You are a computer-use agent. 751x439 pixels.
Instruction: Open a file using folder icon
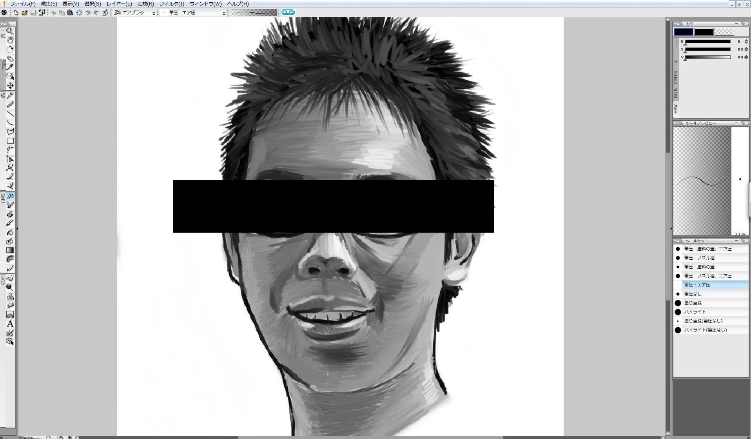24,13
